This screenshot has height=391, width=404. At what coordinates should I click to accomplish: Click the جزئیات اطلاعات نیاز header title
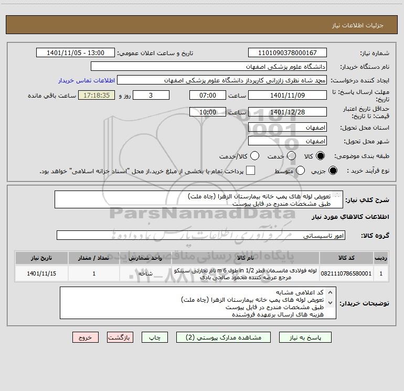point(357,25)
